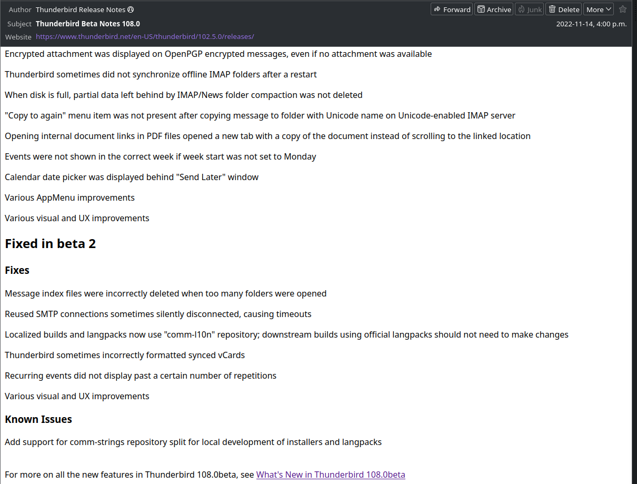Image resolution: width=637 pixels, height=484 pixels.
Task: Click line about comm-strings repository split
Action: click(193, 442)
